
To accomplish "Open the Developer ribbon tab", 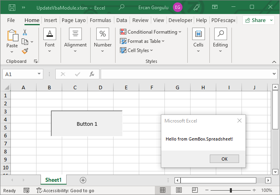I will [x=180, y=20].
